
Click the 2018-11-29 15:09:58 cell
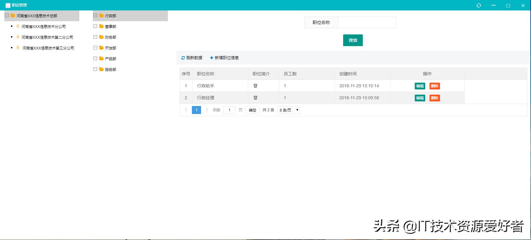click(x=363, y=98)
